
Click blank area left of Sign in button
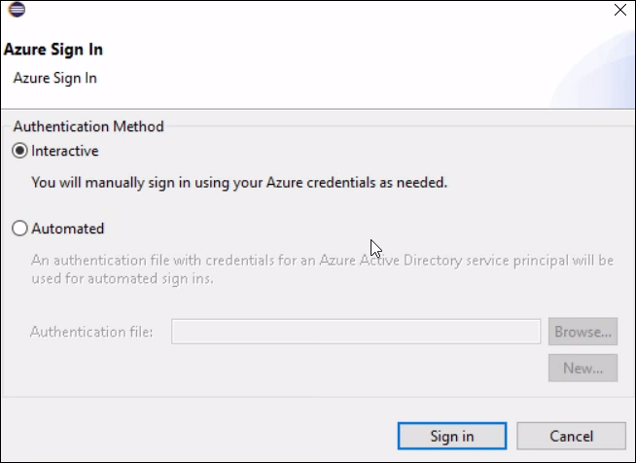point(194,437)
